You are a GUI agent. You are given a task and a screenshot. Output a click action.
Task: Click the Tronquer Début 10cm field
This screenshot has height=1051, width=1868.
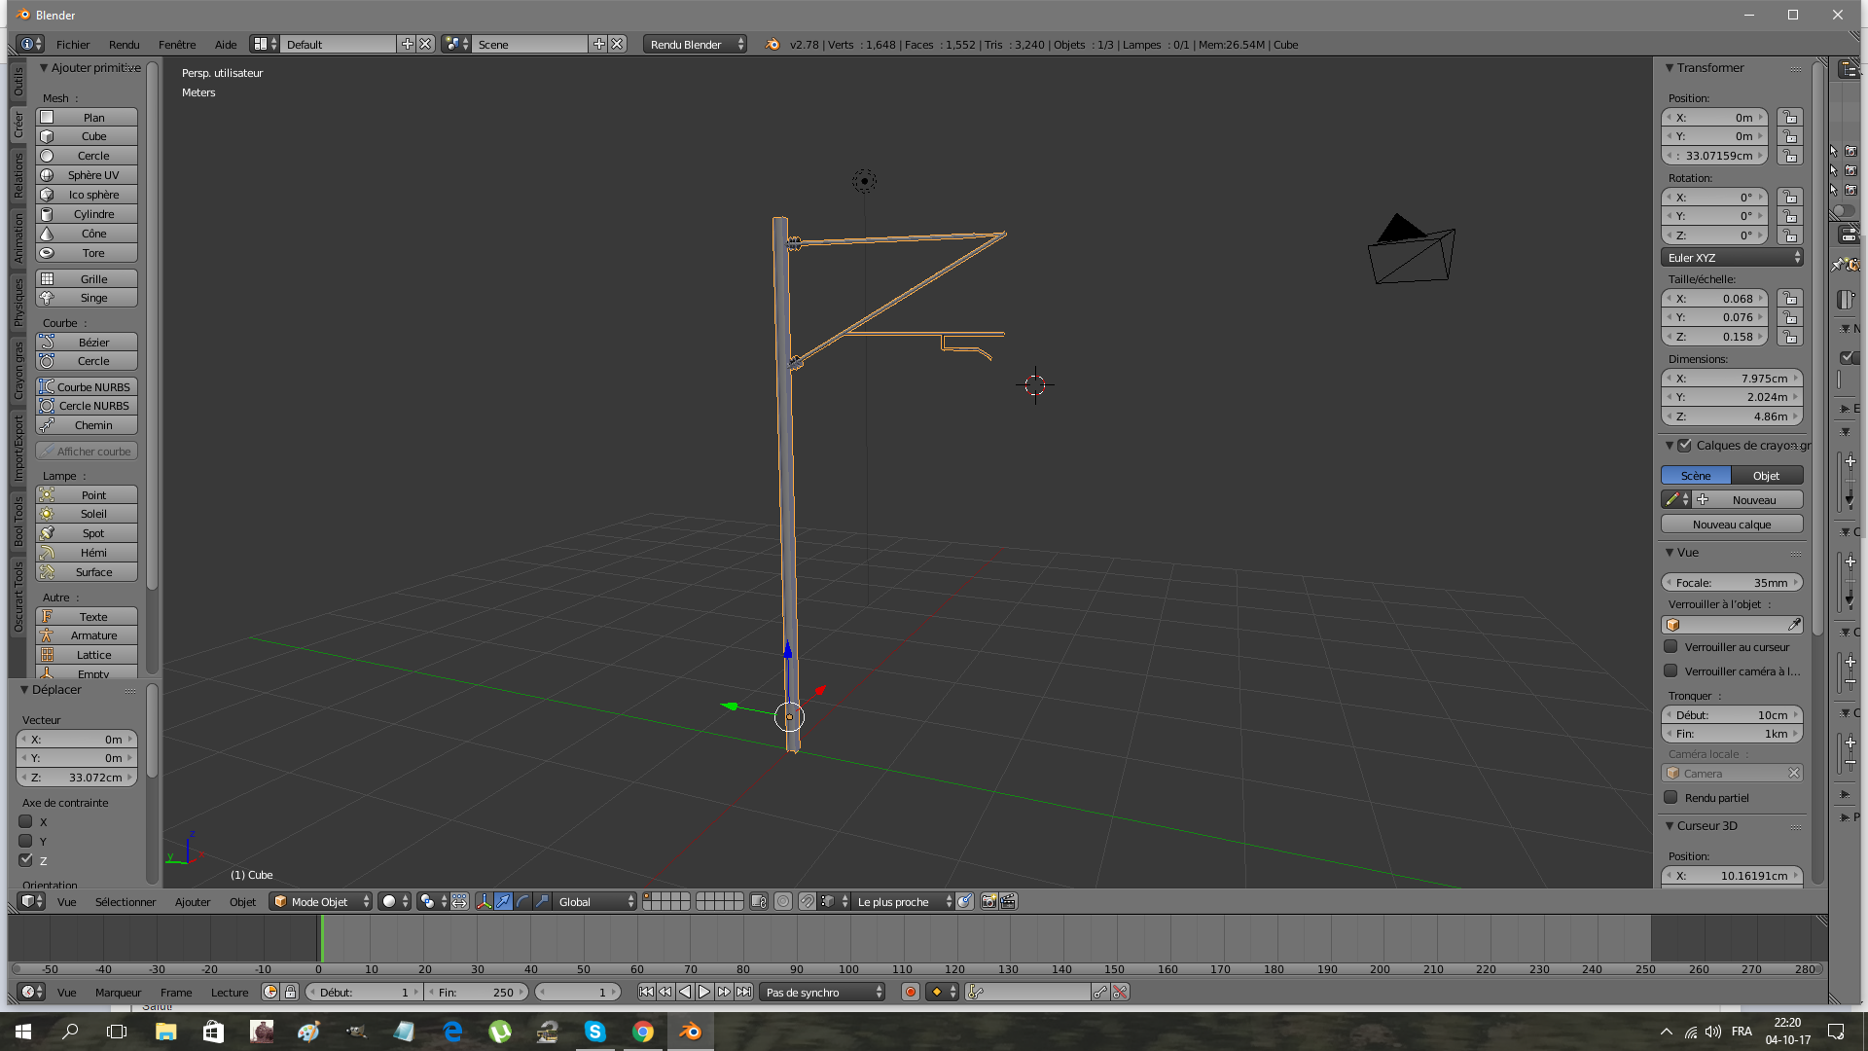tap(1732, 714)
